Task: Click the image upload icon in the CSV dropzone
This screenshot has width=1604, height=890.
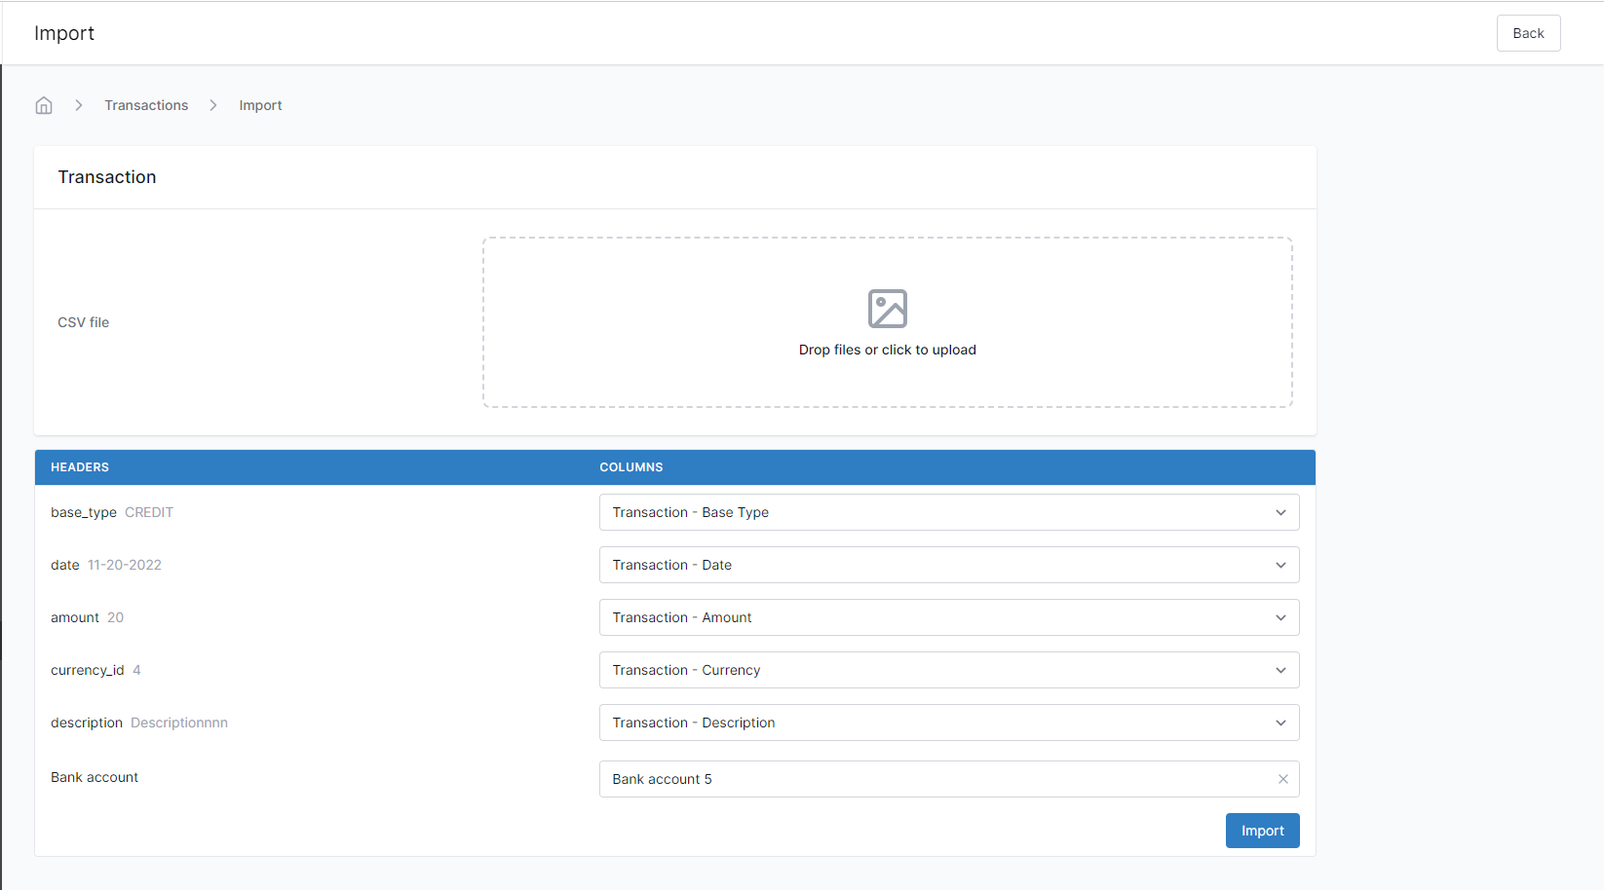Action: [x=887, y=308]
